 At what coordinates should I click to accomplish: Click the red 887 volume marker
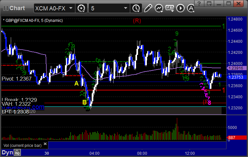[x=237, y=137]
